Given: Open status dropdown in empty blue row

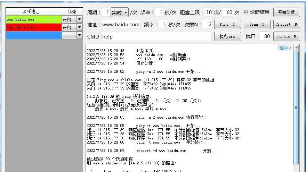Looking at the screenshot, I should 79,35.
